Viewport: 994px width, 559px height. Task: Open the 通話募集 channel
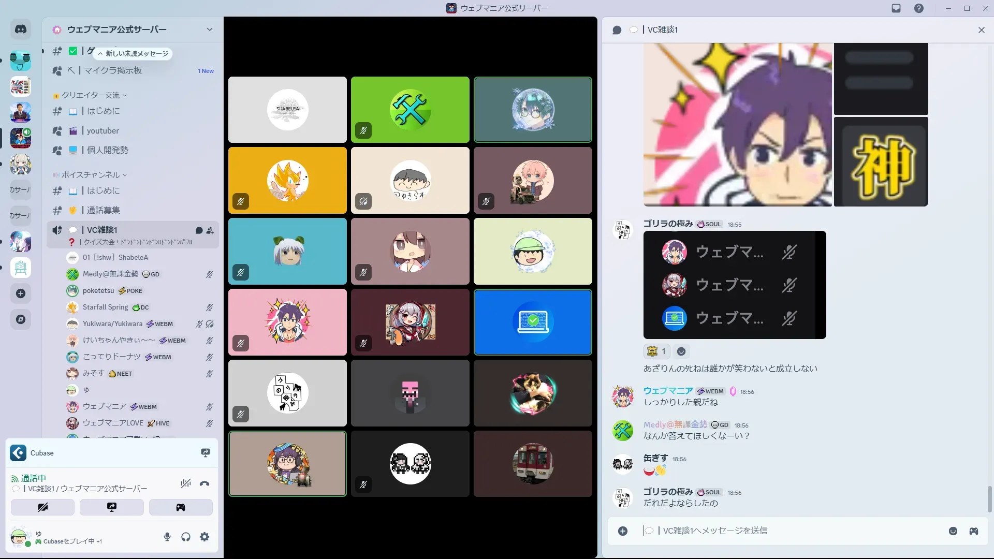pos(103,210)
